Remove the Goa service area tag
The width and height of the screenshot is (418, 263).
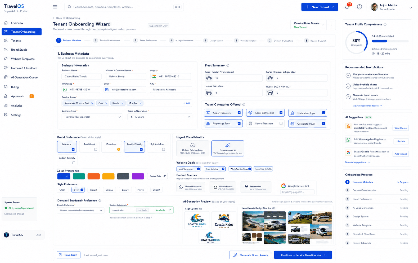click(106, 103)
